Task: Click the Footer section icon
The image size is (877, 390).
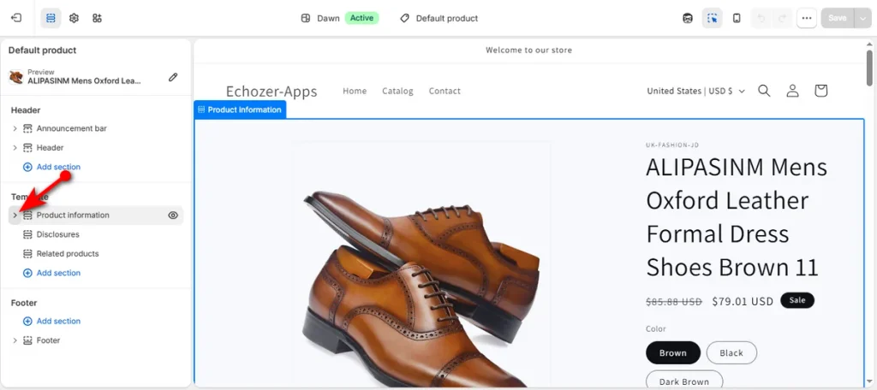Action: (x=27, y=340)
